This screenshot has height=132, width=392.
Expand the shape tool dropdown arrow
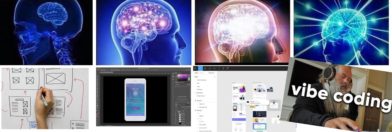click(212, 68)
